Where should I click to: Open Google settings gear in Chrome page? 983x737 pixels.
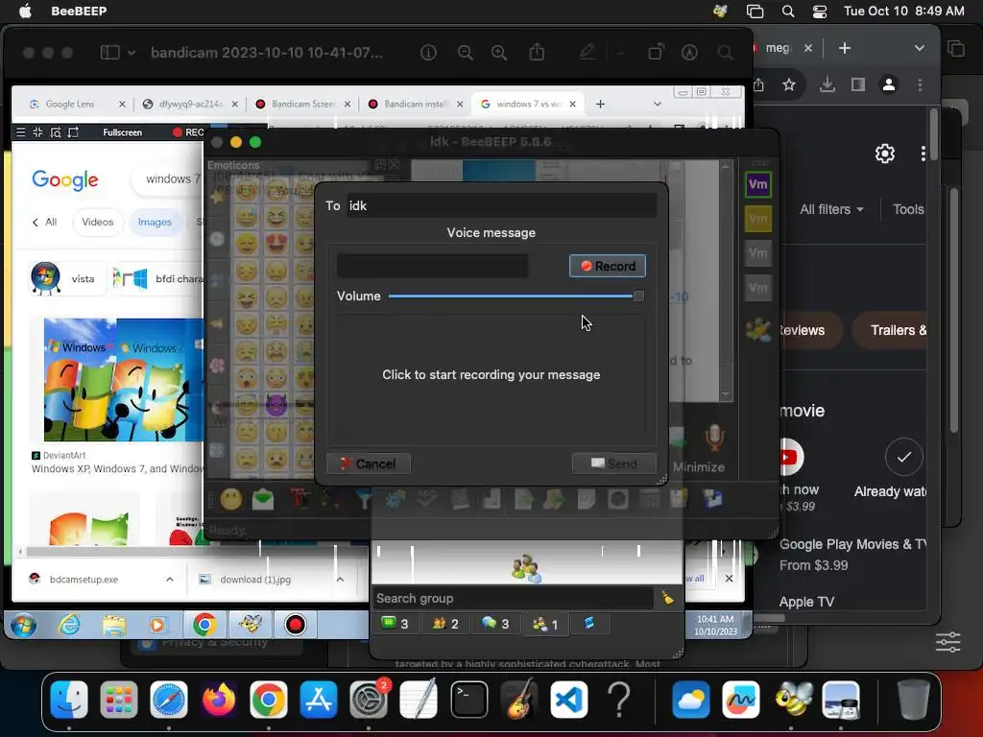point(884,154)
